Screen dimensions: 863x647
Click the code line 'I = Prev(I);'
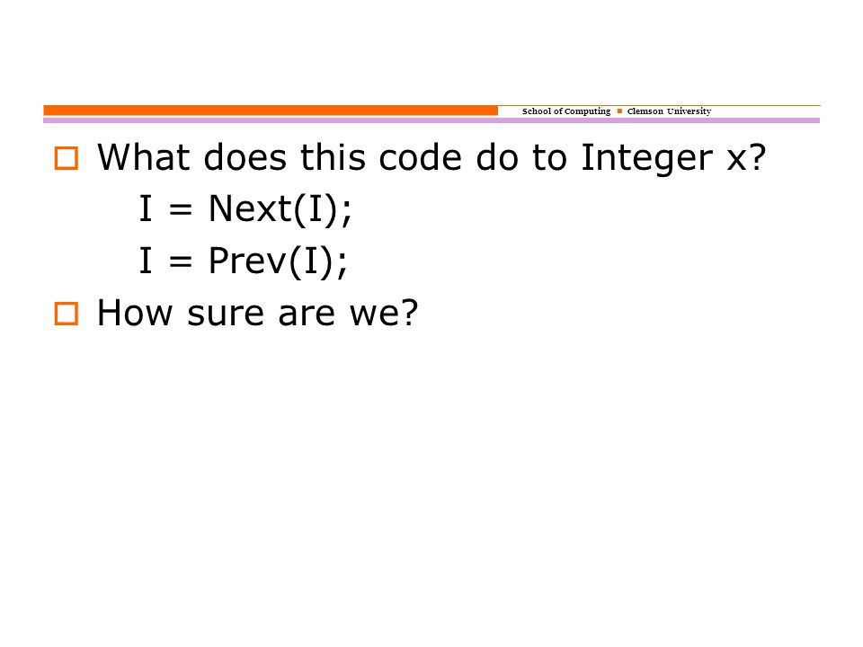pyautogui.click(x=243, y=261)
